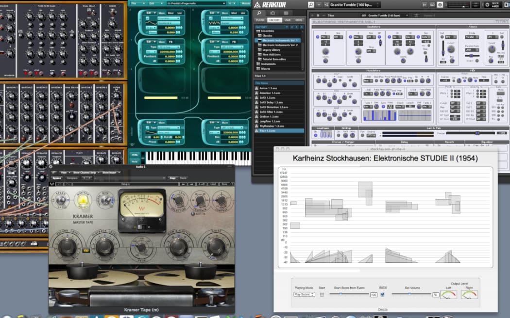Click the Compare button in Audio 1
Image resolution: width=510 pixels, height=318 pixels.
click(72, 178)
